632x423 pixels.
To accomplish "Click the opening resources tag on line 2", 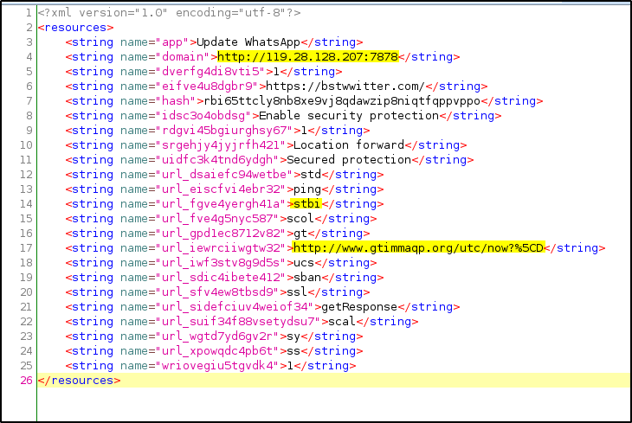I will click(74, 28).
